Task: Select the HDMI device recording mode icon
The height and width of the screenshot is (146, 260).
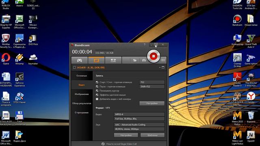Action: [x=113, y=60]
